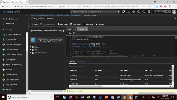Click Save query in toolbar
Image resolution: width=177 pixels, height=100 pixels.
coord(88,24)
